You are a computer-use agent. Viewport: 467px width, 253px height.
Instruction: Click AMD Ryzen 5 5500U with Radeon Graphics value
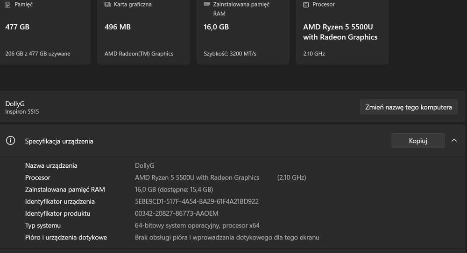click(197, 178)
